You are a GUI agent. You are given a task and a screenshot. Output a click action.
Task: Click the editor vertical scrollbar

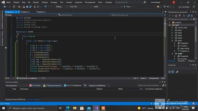click(165, 47)
